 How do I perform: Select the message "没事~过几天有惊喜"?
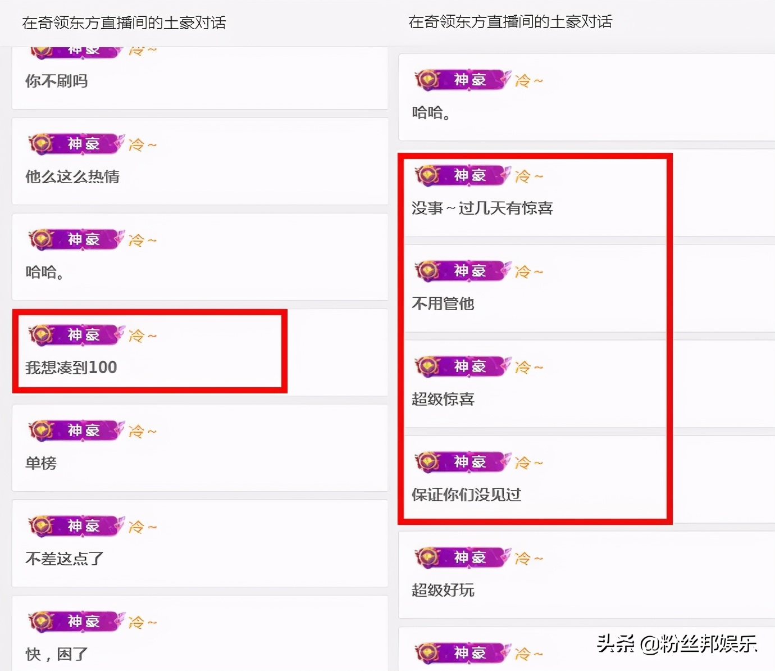point(482,208)
